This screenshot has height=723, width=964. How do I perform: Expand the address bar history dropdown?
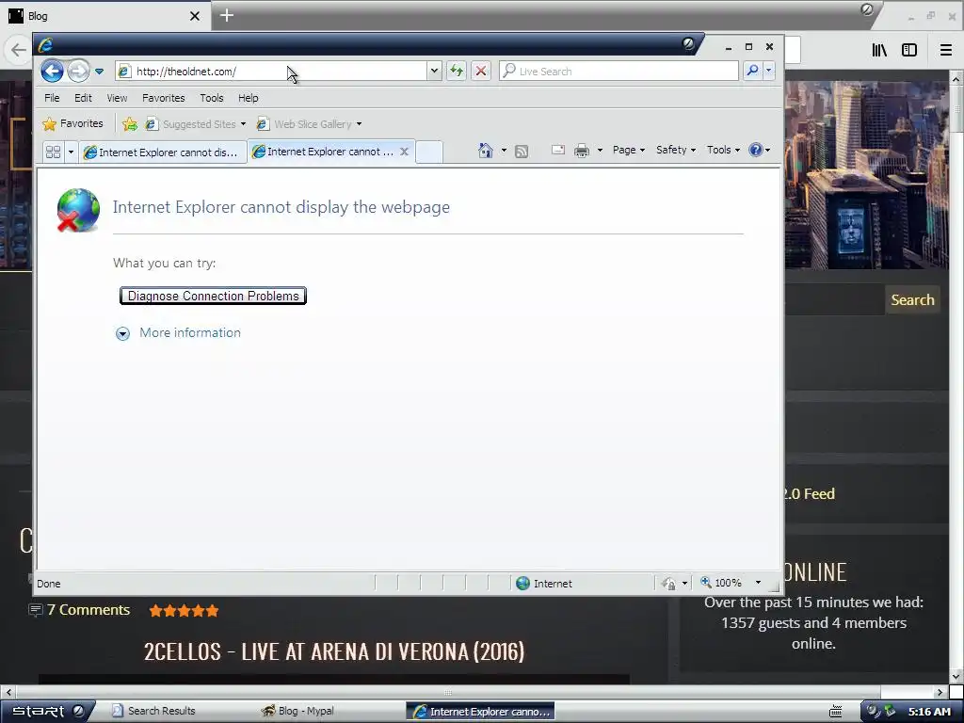click(x=434, y=72)
